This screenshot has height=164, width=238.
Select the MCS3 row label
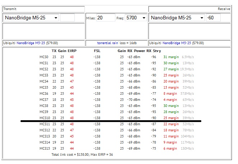tap(44, 75)
